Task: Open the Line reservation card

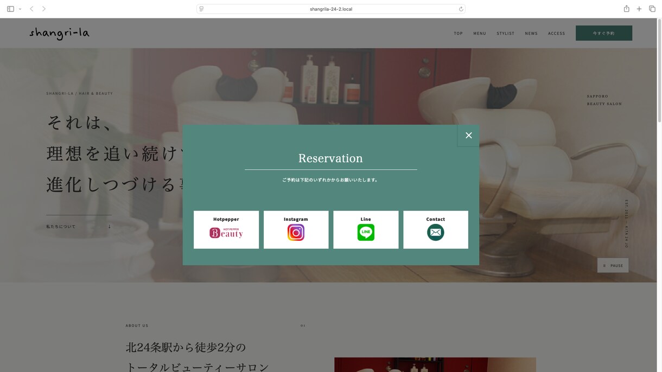Action: pos(366,229)
